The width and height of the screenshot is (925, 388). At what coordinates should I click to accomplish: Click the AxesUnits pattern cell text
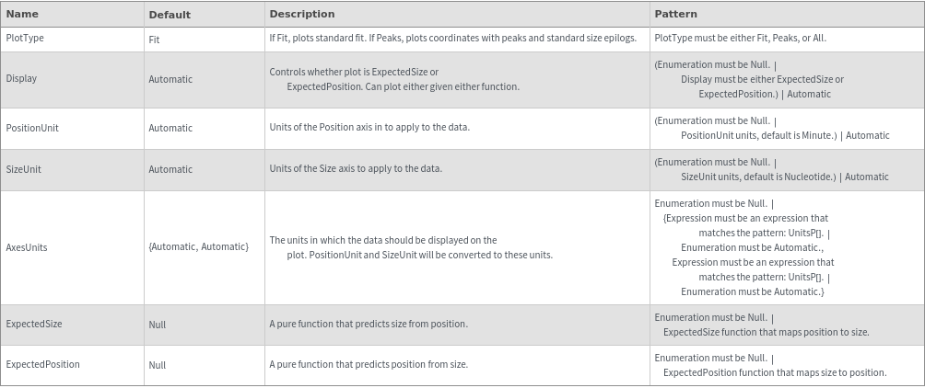745,247
